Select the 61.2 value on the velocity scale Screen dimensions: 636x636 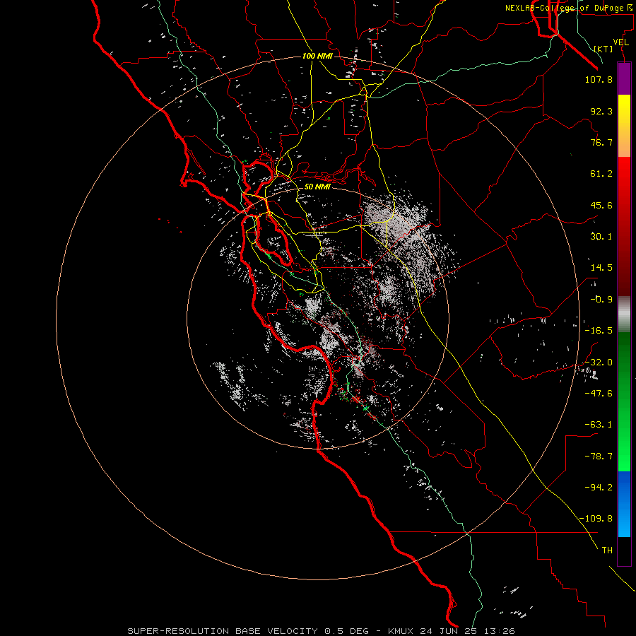tap(601, 174)
